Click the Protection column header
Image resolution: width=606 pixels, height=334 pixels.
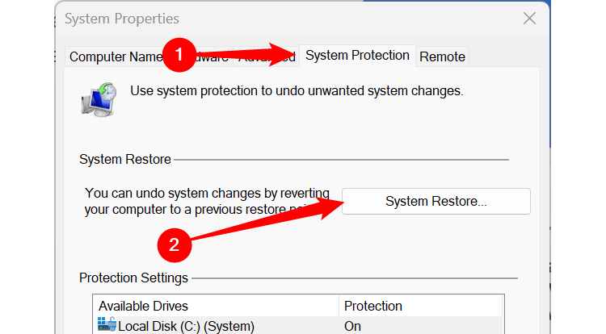click(372, 306)
